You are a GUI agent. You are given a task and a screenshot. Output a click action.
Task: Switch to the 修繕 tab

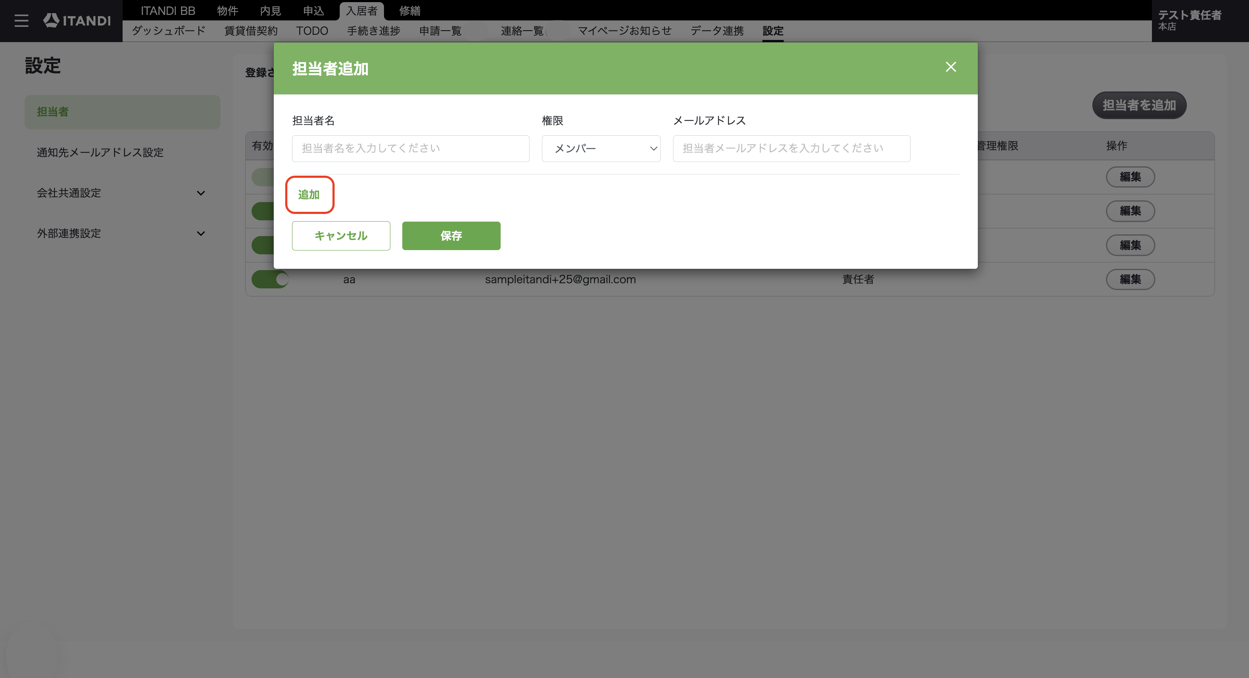[x=410, y=11]
